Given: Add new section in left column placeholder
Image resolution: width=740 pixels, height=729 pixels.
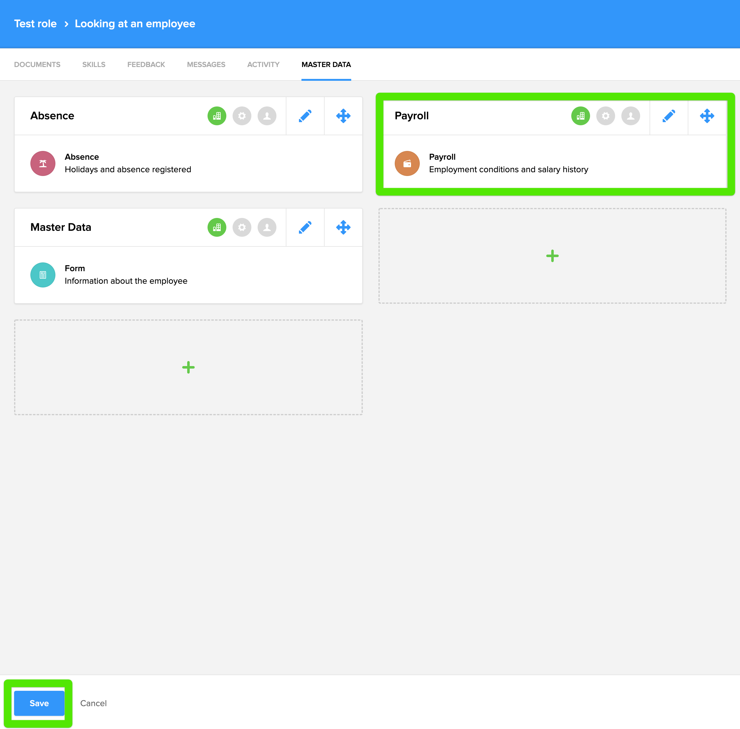Looking at the screenshot, I should pyautogui.click(x=188, y=367).
